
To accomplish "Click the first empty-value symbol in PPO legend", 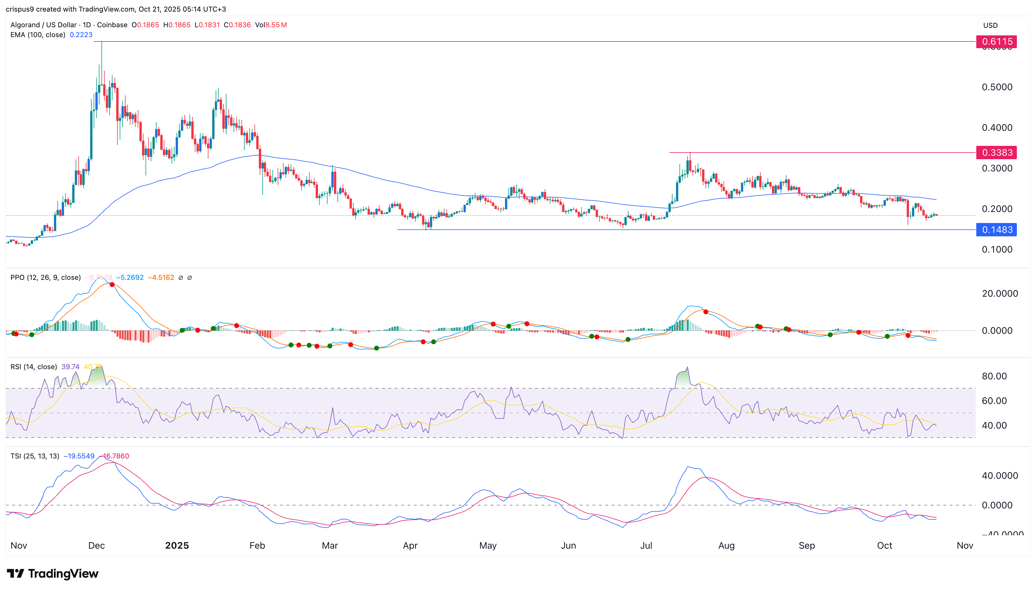I will [x=181, y=278].
